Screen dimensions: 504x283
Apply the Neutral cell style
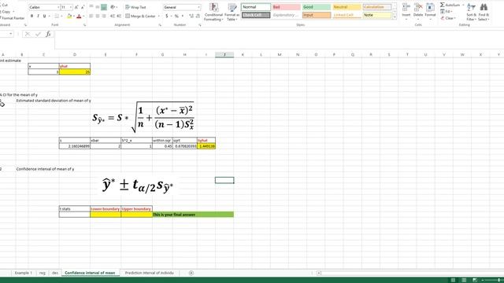tap(346, 7)
